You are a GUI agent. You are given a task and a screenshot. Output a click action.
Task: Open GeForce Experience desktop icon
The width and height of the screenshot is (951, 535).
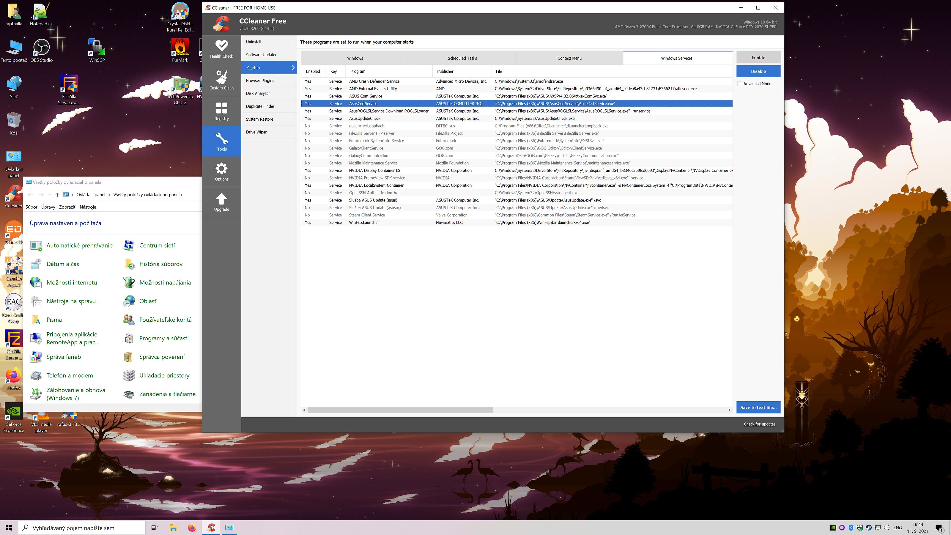(14, 418)
